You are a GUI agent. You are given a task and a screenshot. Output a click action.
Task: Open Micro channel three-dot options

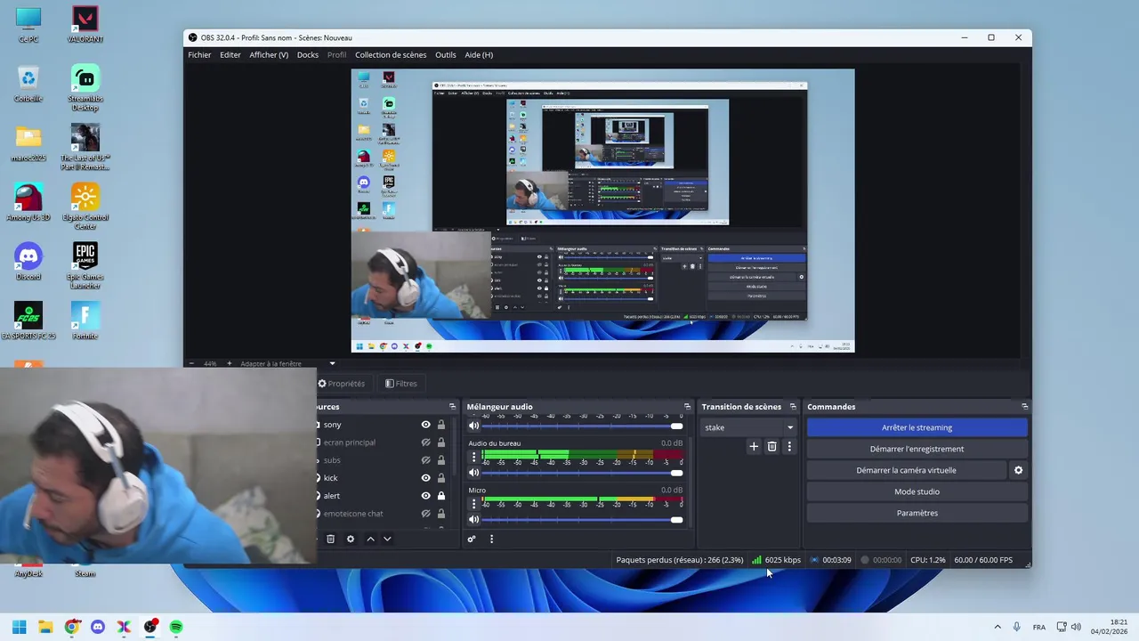point(473,504)
